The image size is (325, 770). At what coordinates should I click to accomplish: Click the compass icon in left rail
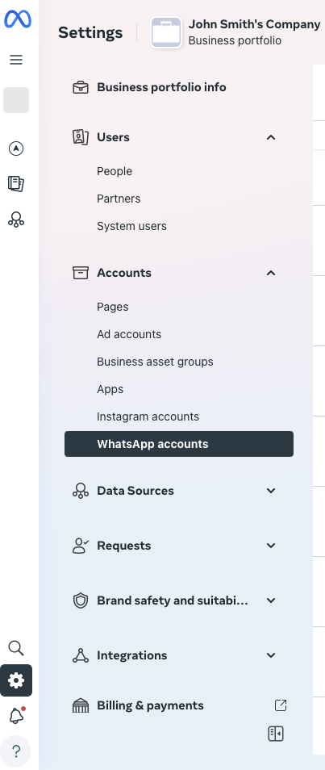(16, 149)
